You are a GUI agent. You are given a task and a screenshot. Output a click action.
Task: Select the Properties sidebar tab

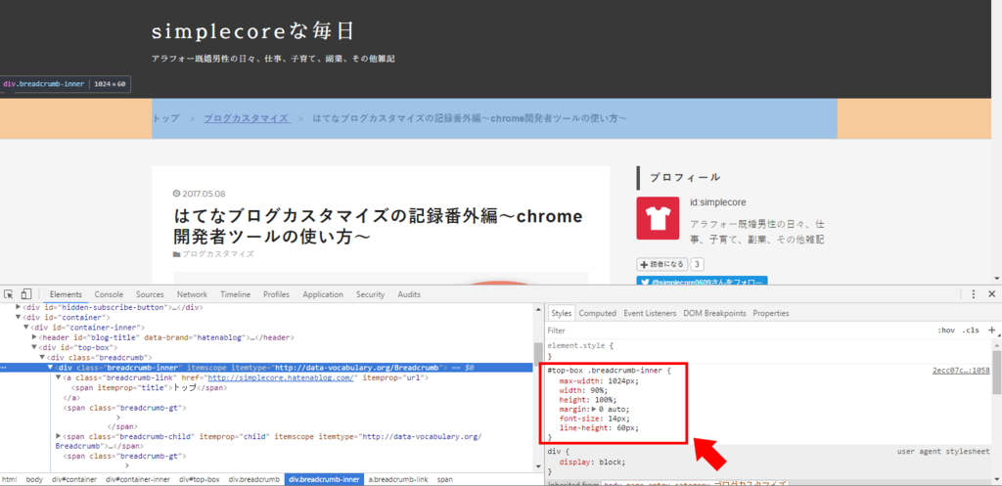[771, 313]
